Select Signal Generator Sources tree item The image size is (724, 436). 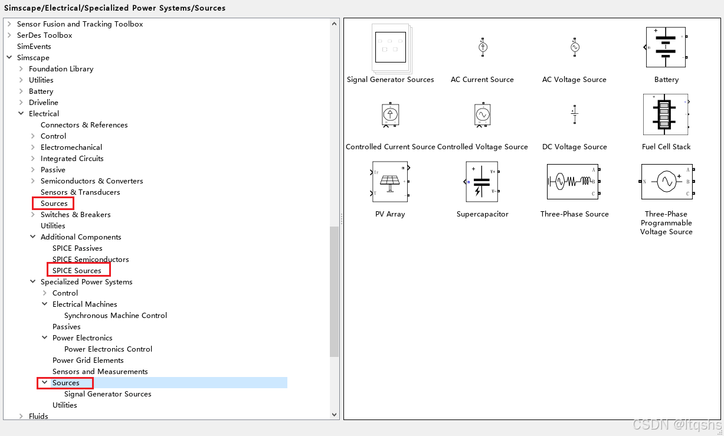click(x=108, y=394)
